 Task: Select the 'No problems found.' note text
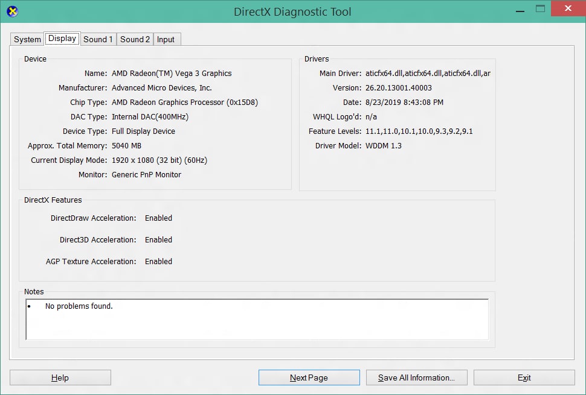79,306
